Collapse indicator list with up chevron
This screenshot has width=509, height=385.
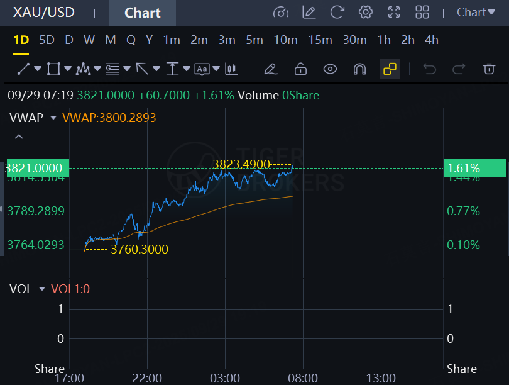(x=19, y=137)
